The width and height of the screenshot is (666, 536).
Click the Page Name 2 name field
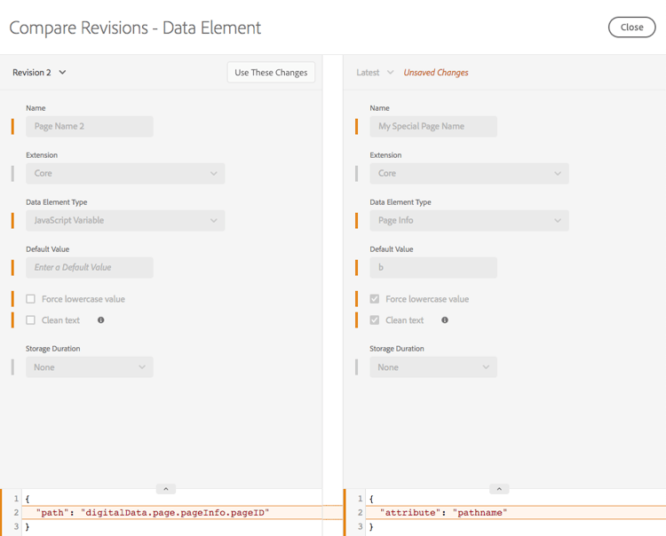(x=90, y=127)
